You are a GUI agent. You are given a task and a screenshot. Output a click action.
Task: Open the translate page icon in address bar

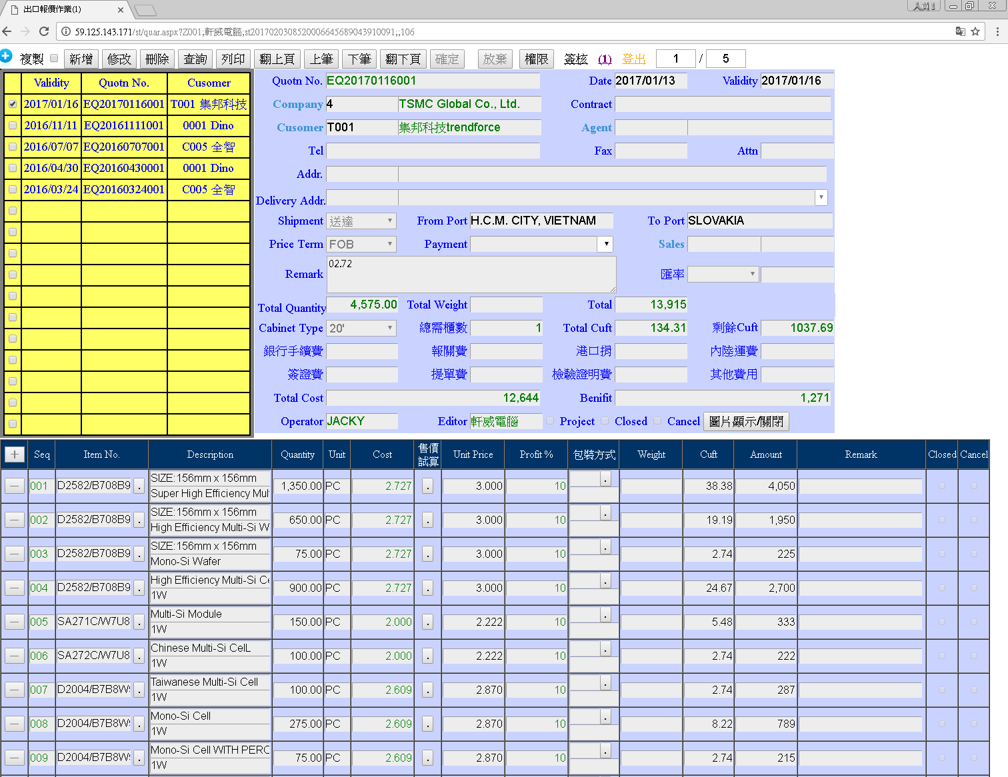pyautogui.click(x=960, y=31)
